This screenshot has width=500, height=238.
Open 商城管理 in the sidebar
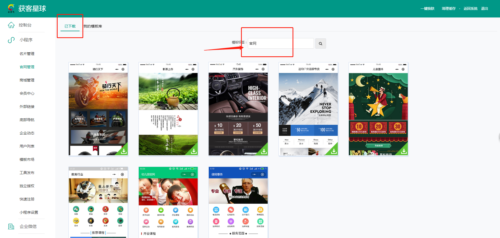[x=27, y=80]
